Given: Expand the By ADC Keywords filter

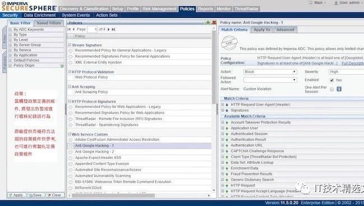Looking at the screenshot, I should pos(10,30).
